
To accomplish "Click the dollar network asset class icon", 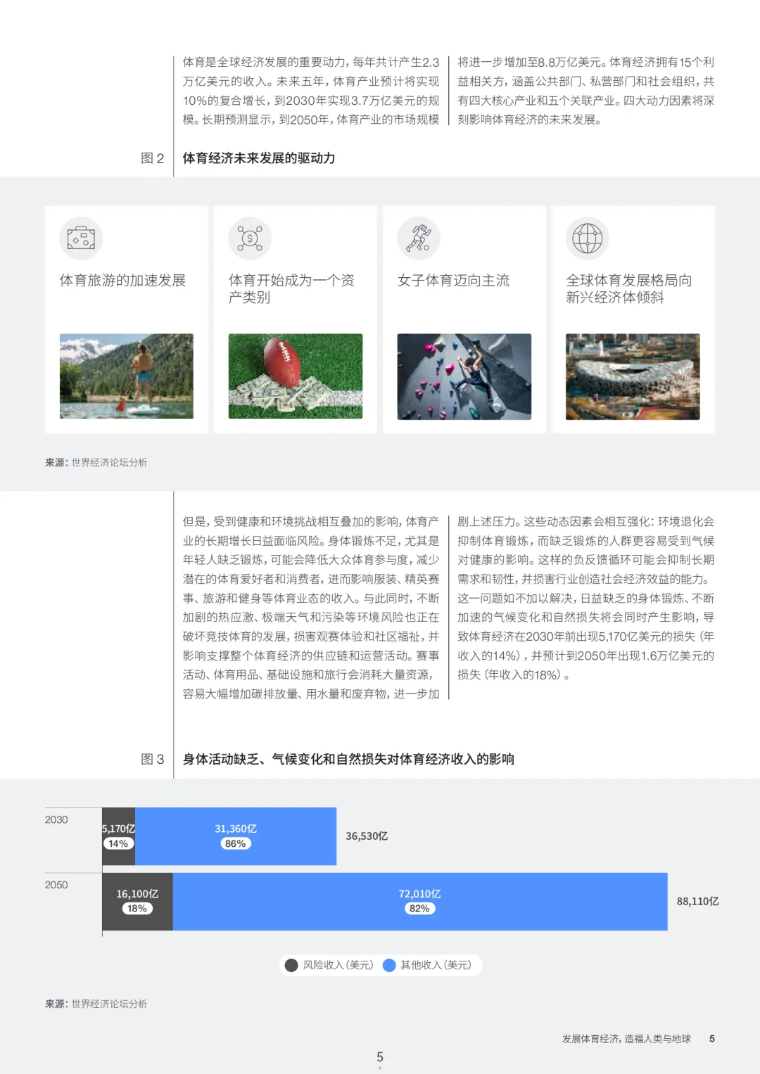I will click(250, 238).
